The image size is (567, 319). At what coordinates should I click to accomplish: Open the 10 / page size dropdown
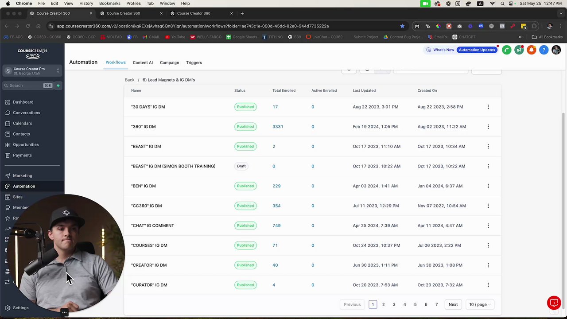[480, 304]
